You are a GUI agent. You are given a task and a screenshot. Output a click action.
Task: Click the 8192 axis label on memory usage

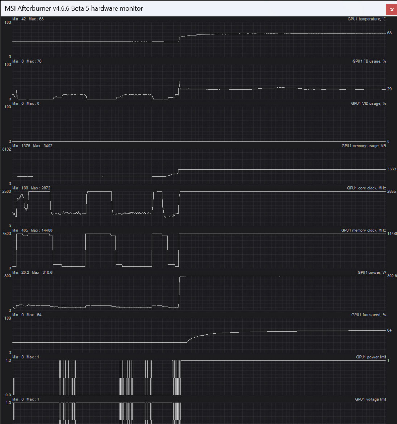pyautogui.click(x=7, y=149)
